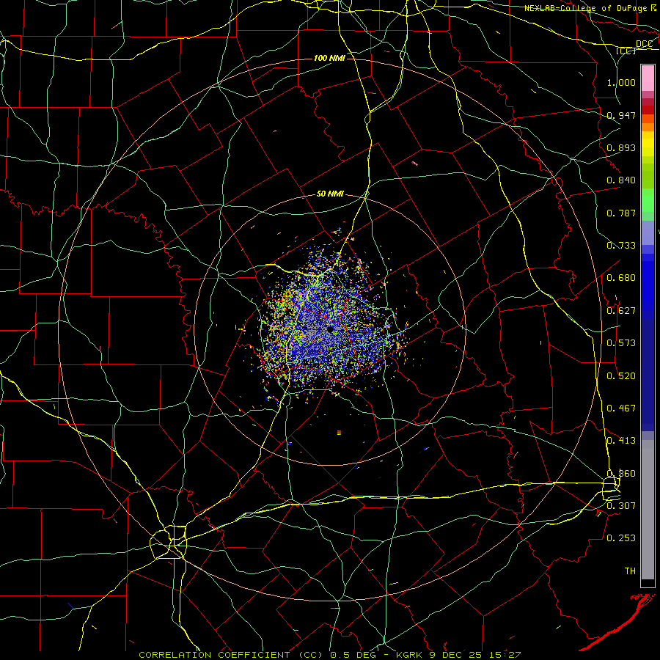Viewport: 660px width, 660px height.
Task: Click the black radar site dot at center
Action: [331, 329]
